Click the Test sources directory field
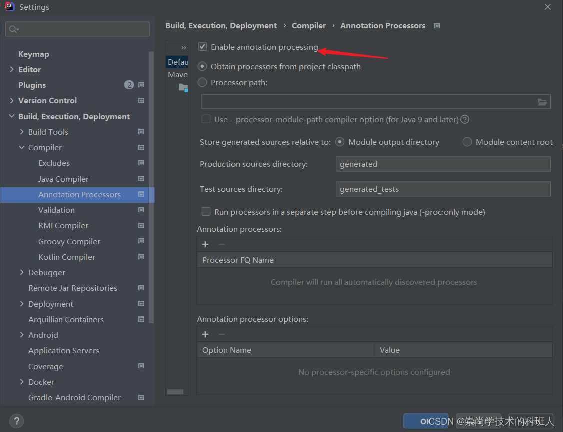This screenshot has height=432, width=563. point(443,189)
